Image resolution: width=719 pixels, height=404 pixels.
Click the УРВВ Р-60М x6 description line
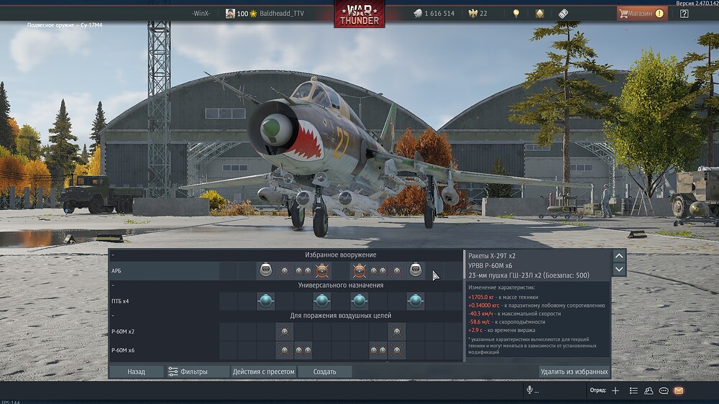[x=490, y=265]
